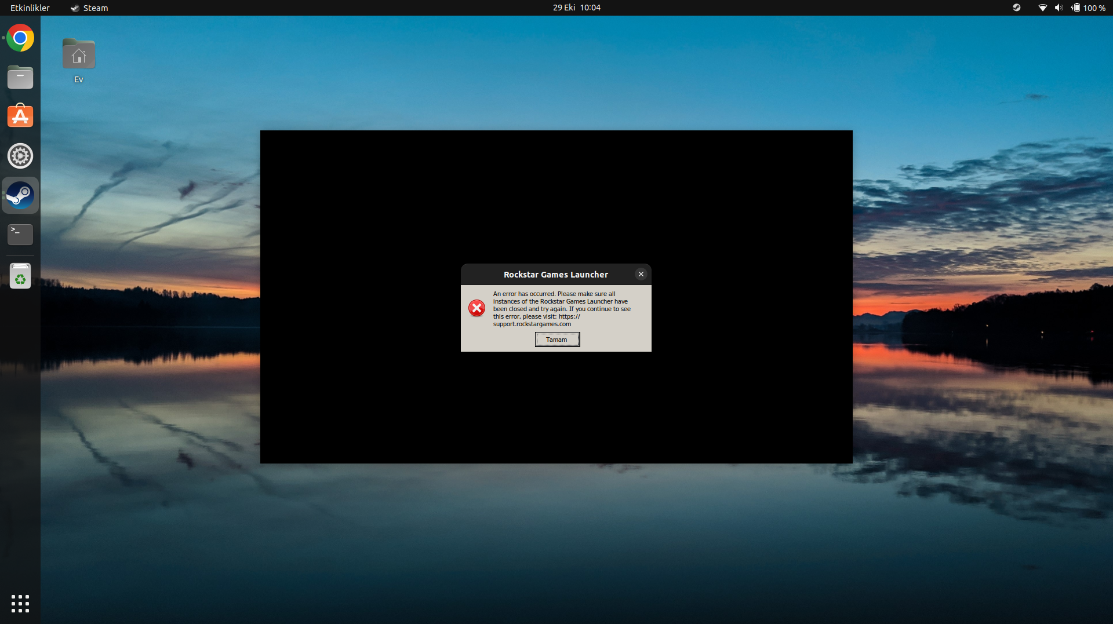Open the Terminal from the dock
This screenshot has width=1113, height=624.
pyautogui.click(x=20, y=234)
